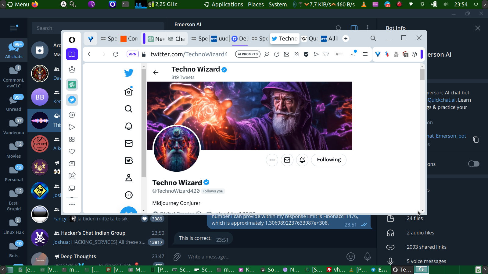Go back in the Opera browser
This screenshot has height=274, width=488.
(89, 54)
